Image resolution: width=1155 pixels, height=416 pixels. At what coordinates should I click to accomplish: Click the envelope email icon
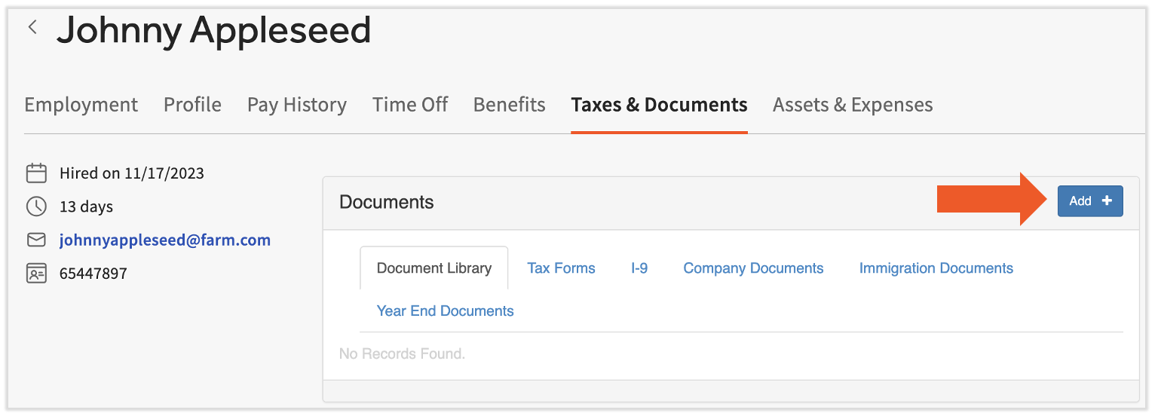tap(36, 240)
